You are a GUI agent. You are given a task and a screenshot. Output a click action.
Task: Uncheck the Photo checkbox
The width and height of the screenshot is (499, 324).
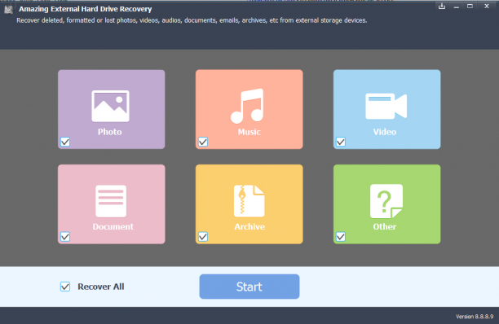click(x=65, y=142)
